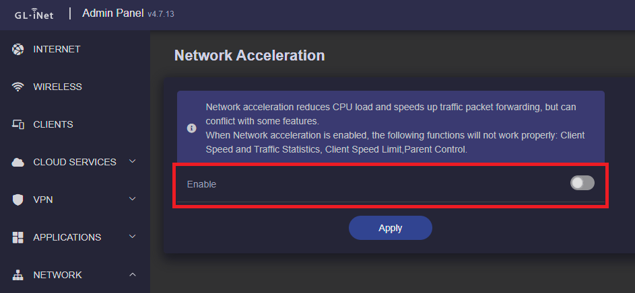Viewport: 635px width, 293px height.
Task: Click the Internet globe icon
Action: pyautogui.click(x=18, y=49)
